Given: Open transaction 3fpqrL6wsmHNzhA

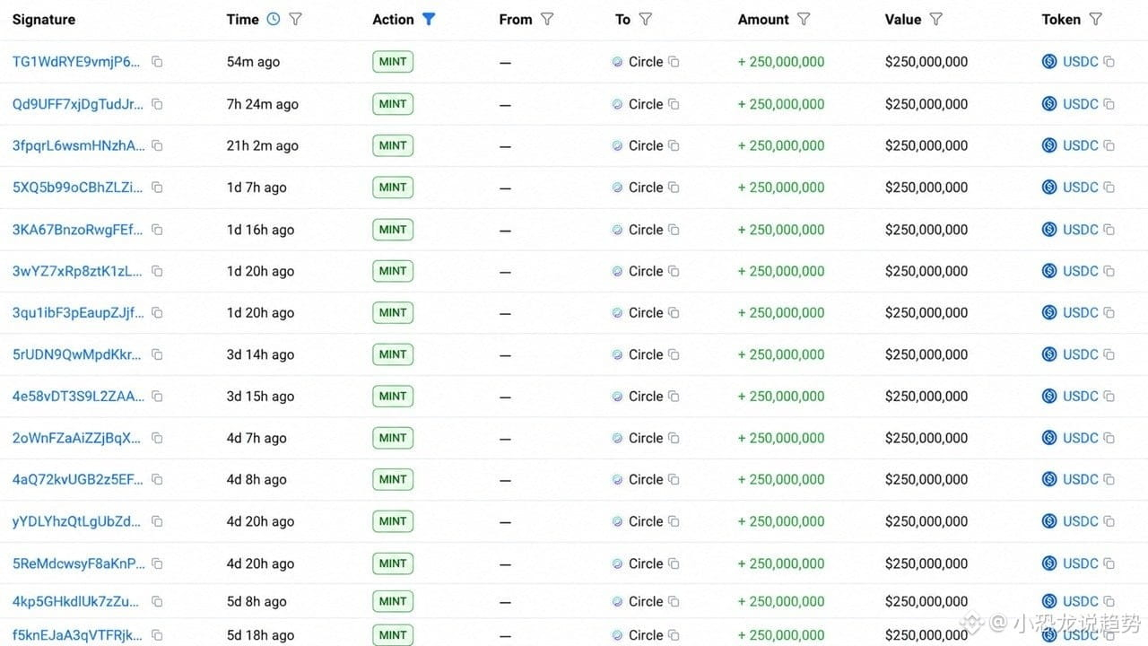Looking at the screenshot, I should point(78,145).
